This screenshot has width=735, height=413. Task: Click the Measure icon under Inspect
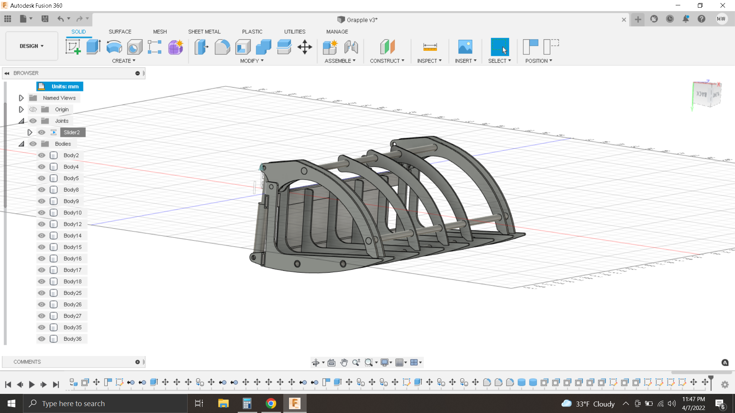click(430, 47)
